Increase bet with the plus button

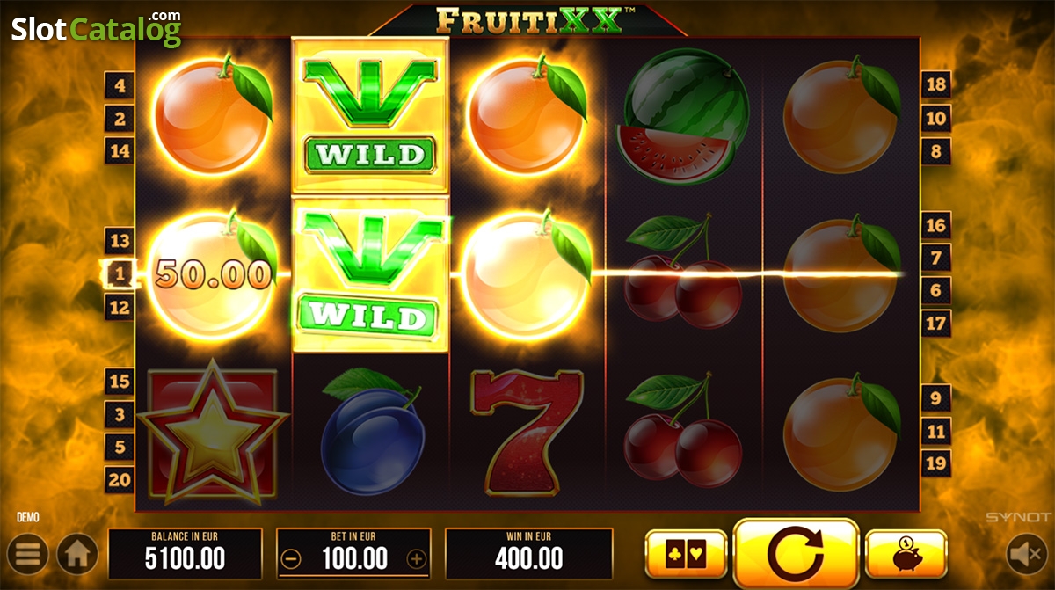pyautogui.click(x=417, y=558)
